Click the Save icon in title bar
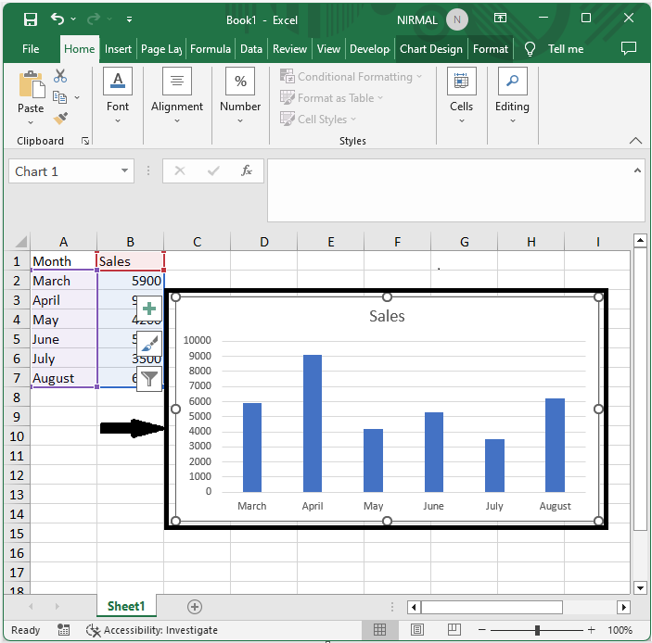This screenshot has width=652, height=643. (x=31, y=19)
